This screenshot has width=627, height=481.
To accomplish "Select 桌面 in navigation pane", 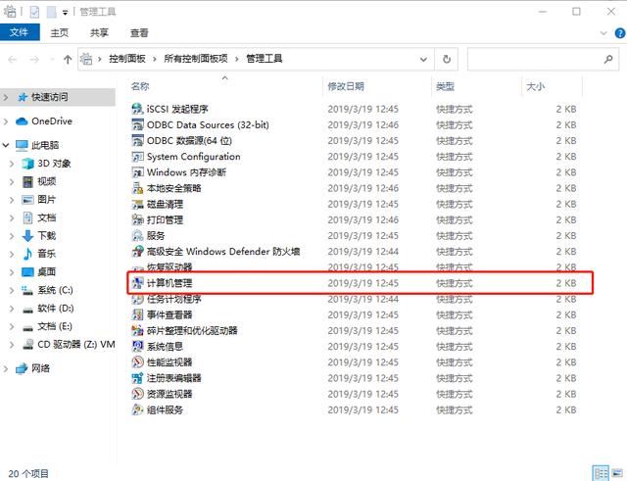I will 47,272.
